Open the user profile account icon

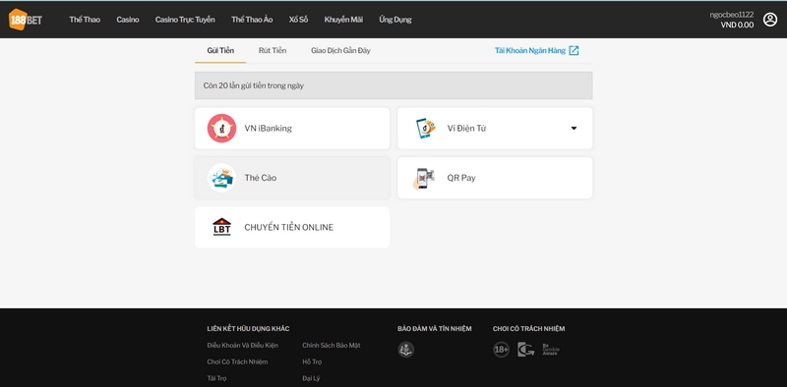pos(770,20)
